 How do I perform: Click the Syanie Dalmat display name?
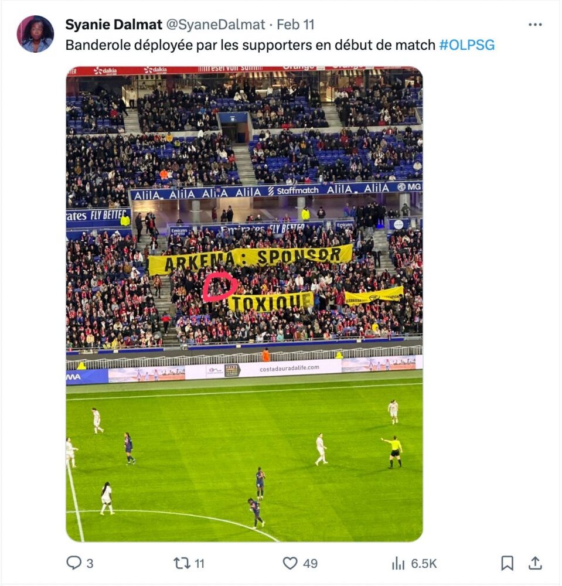coord(114,25)
